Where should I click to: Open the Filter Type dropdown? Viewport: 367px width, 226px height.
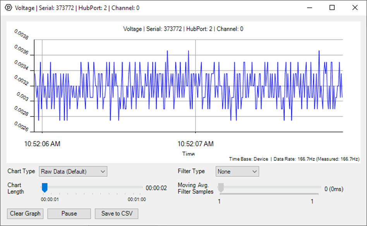point(237,171)
